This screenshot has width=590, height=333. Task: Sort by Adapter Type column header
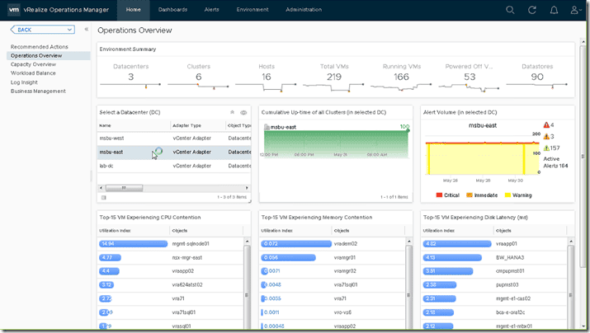[x=187, y=125]
